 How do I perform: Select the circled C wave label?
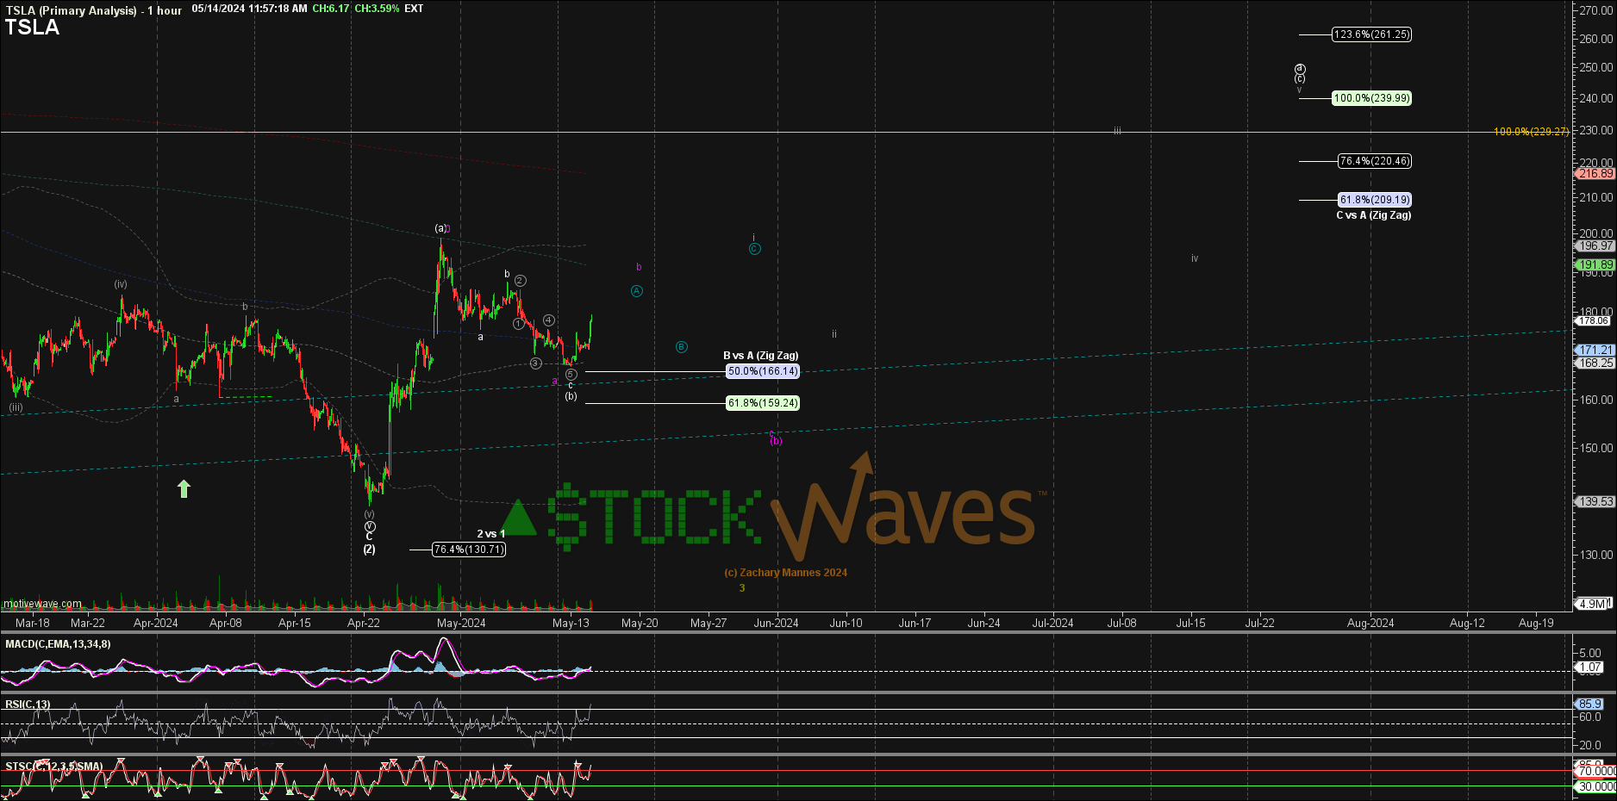click(755, 249)
